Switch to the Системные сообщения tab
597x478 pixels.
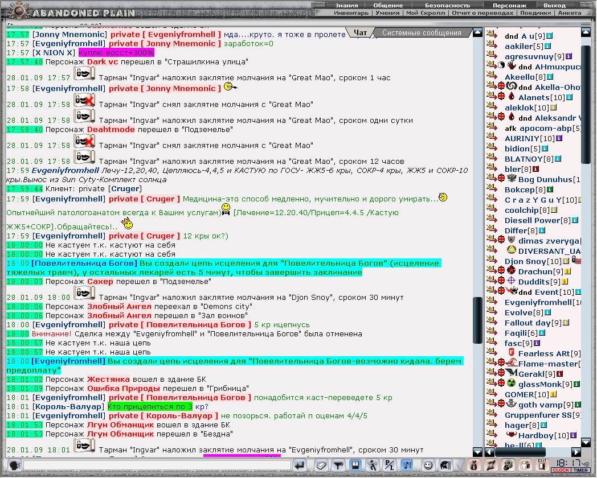pyautogui.click(x=422, y=32)
